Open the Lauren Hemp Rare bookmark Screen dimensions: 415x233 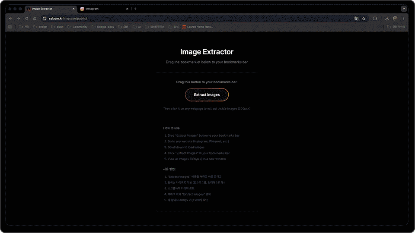coord(198,27)
